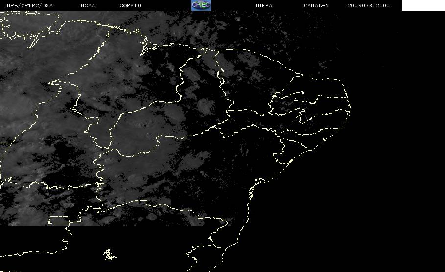445x272 pixels.
Task: Select the INPE/CPTEC/DSA header text
Action: [28, 6]
